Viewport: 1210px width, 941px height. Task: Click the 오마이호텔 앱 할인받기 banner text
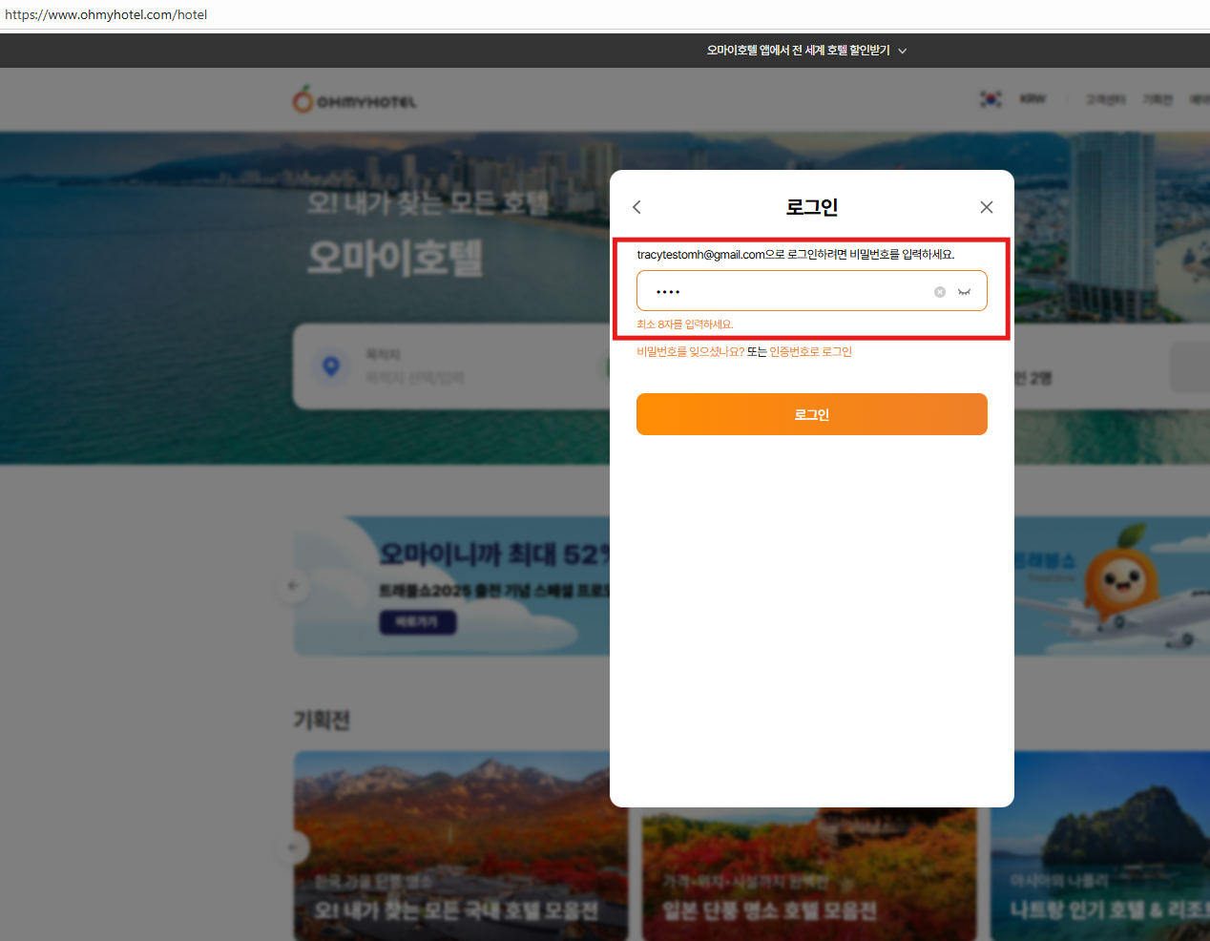pos(798,51)
